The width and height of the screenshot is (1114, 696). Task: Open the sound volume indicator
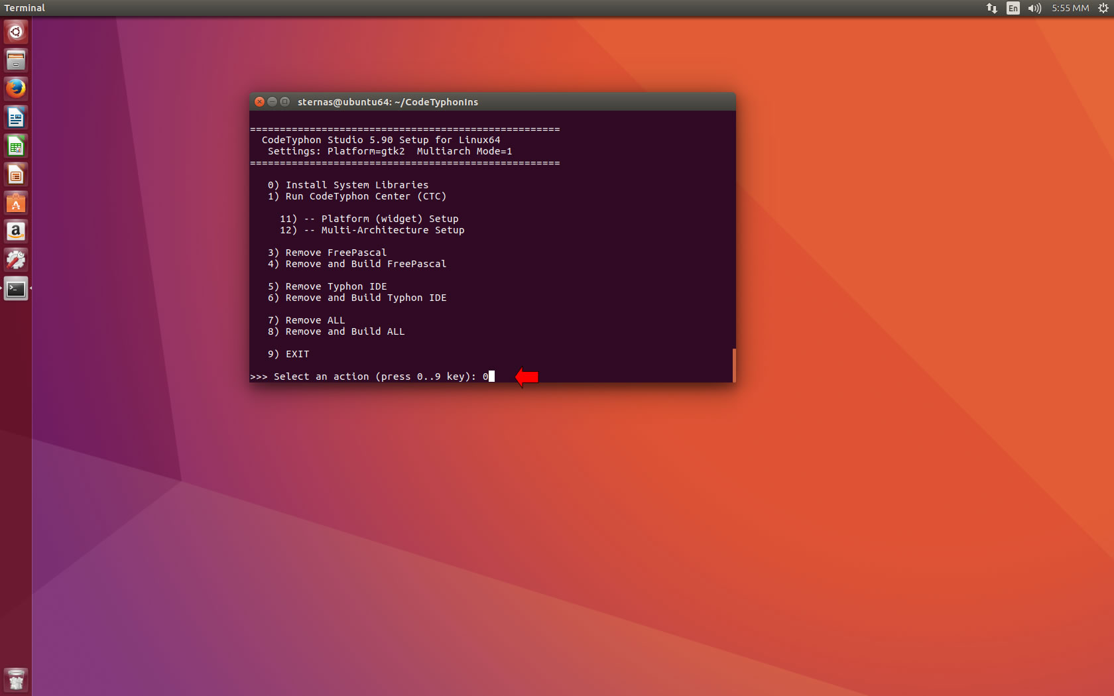[1034, 8]
